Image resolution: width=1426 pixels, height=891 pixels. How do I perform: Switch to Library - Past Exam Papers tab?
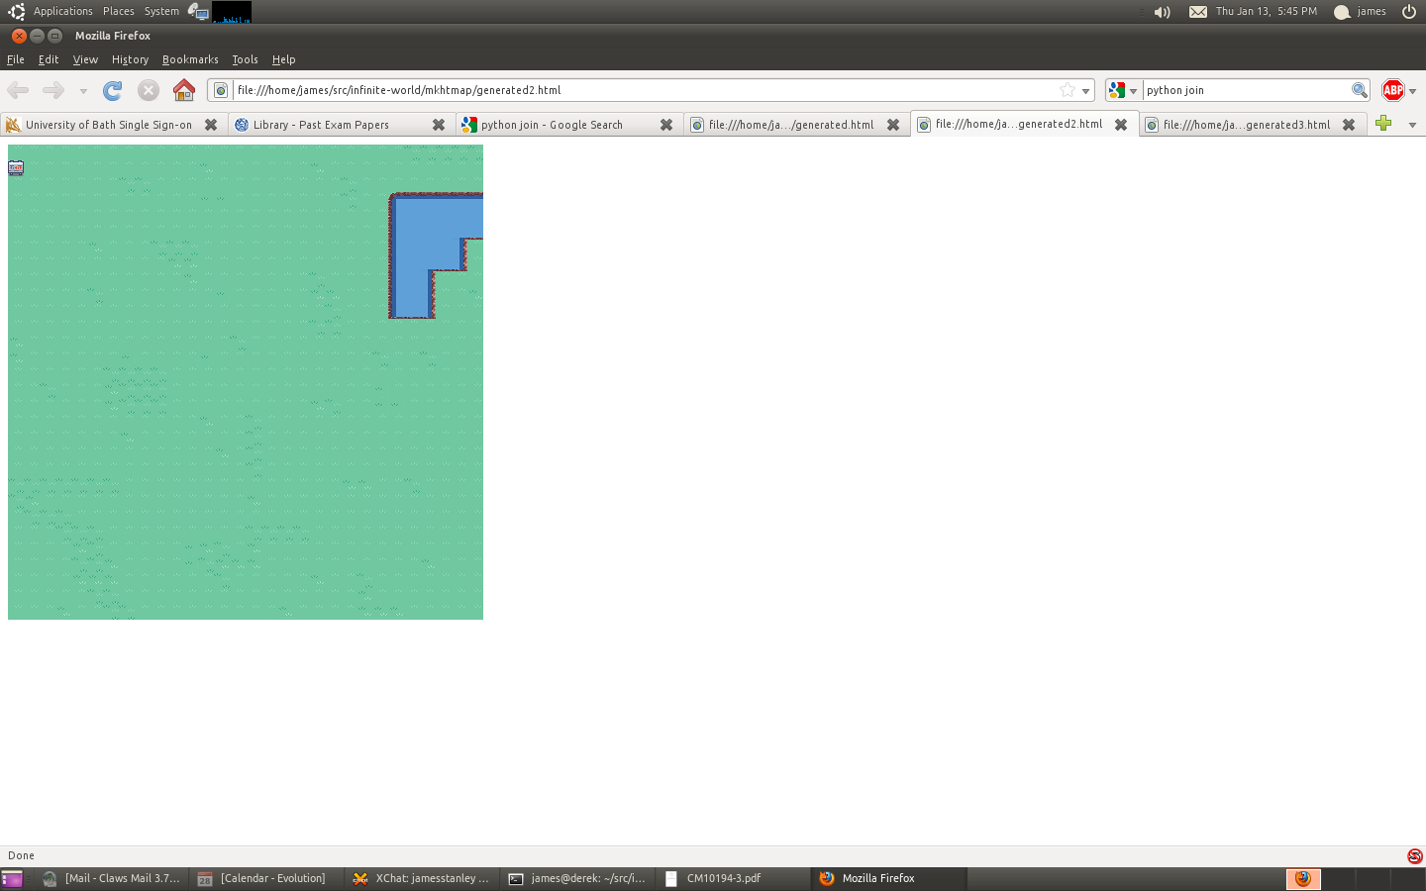[321, 125]
